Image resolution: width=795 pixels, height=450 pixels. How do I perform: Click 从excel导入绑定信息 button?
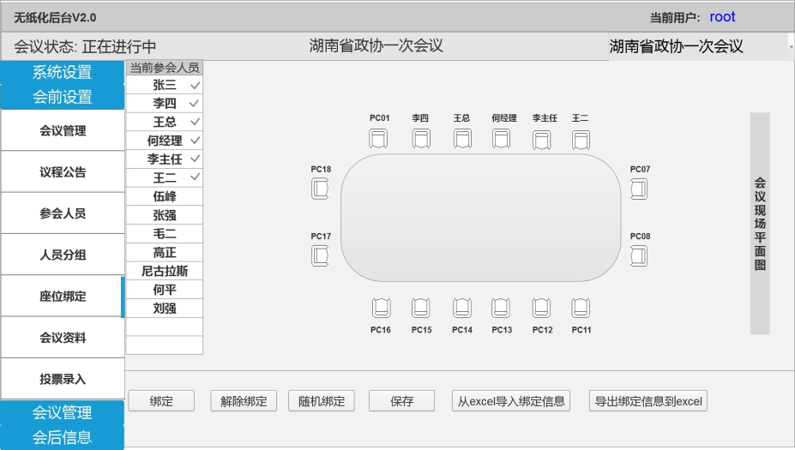(511, 401)
